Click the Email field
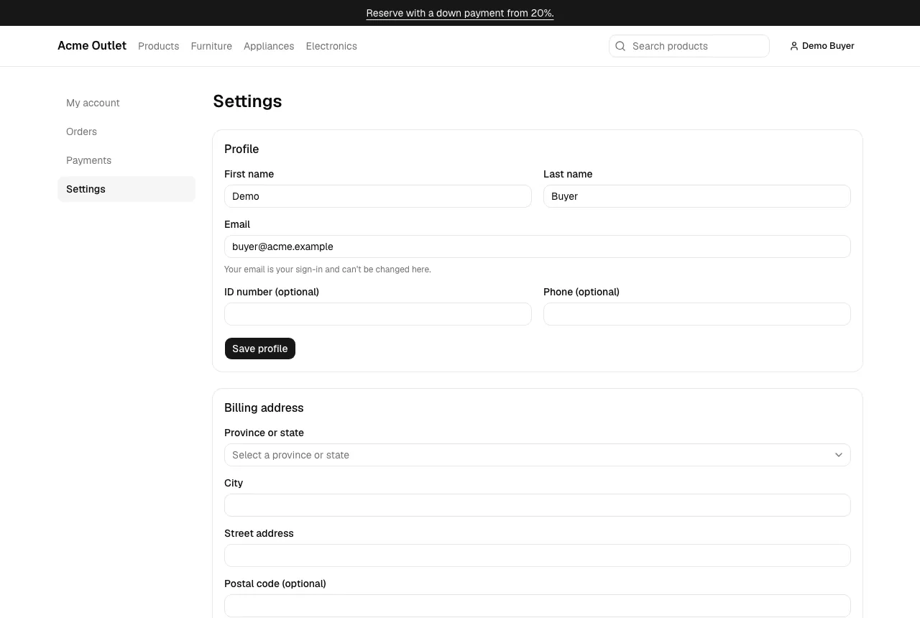 point(538,246)
